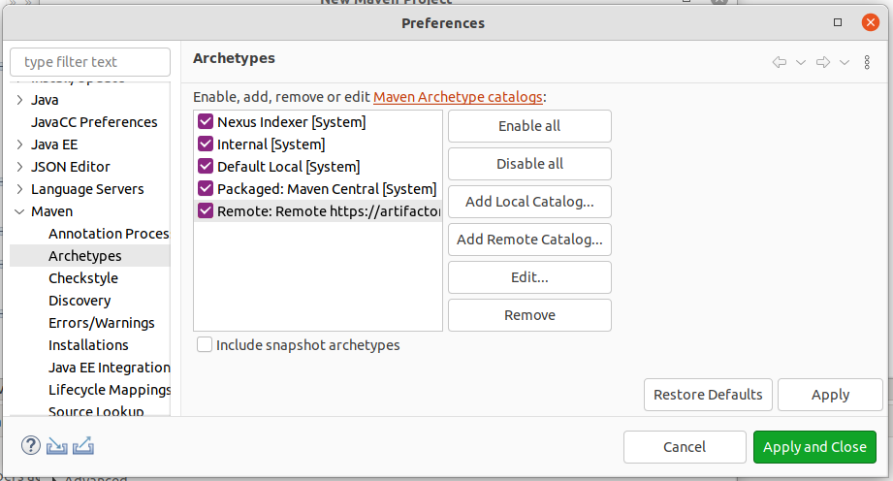Screen dimensions: 893x481
Task: Click the forward navigation arrow icon
Action: click(822, 62)
